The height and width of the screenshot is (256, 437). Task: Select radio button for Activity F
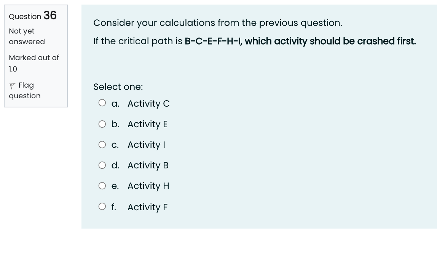(102, 206)
